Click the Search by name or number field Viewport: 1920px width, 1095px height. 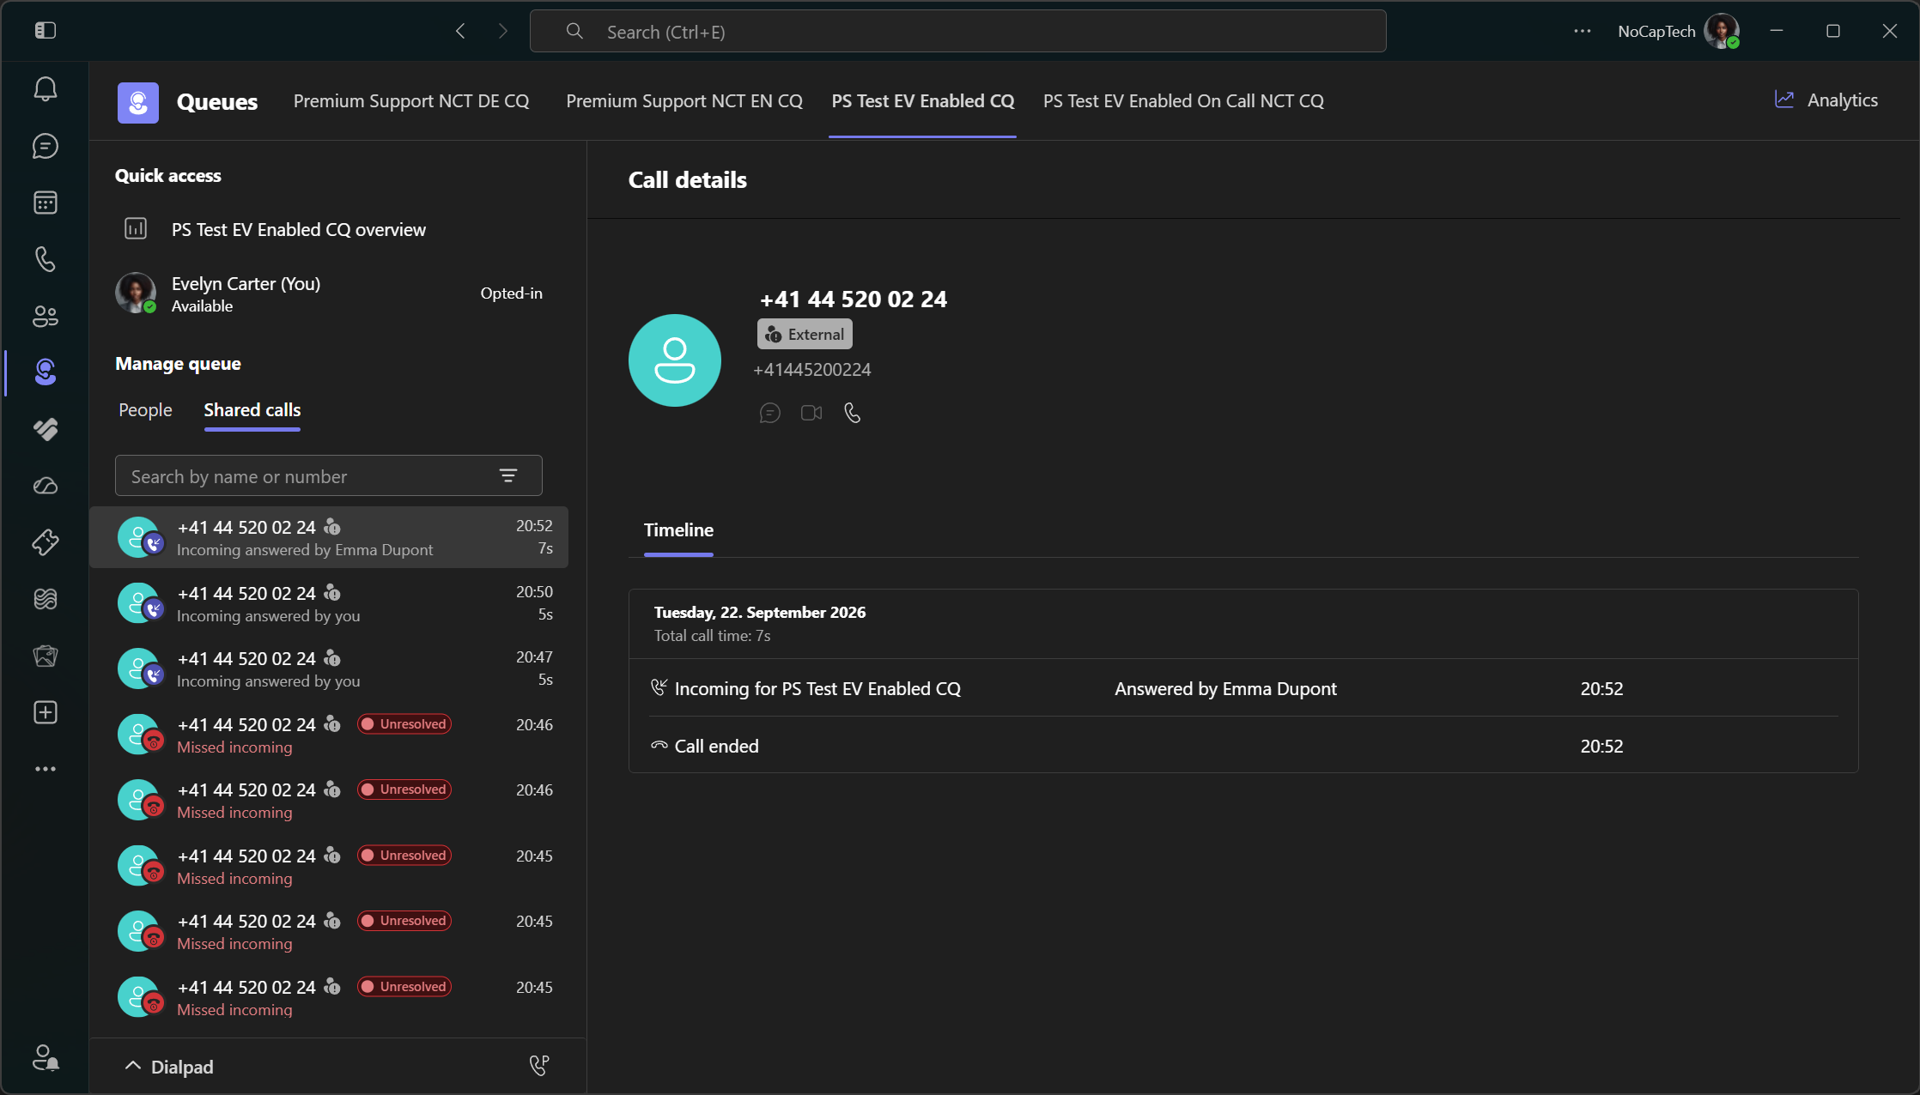coord(329,476)
